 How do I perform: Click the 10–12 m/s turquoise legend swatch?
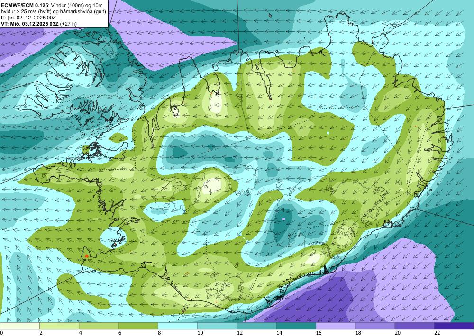tap(217, 326)
